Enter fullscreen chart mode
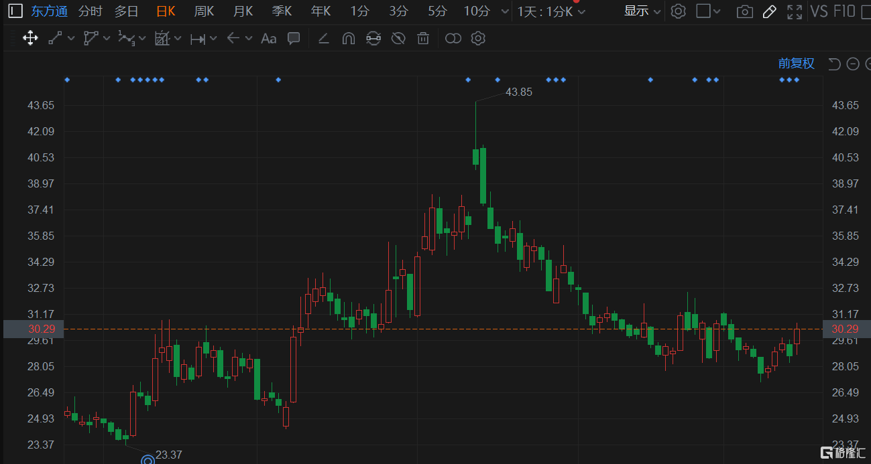Viewport: 871px width, 464px height. tap(795, 11)
